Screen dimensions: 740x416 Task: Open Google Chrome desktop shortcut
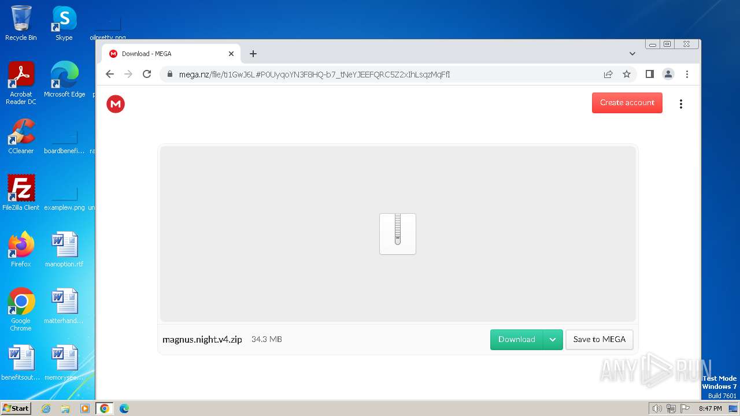tap(21, 310)
